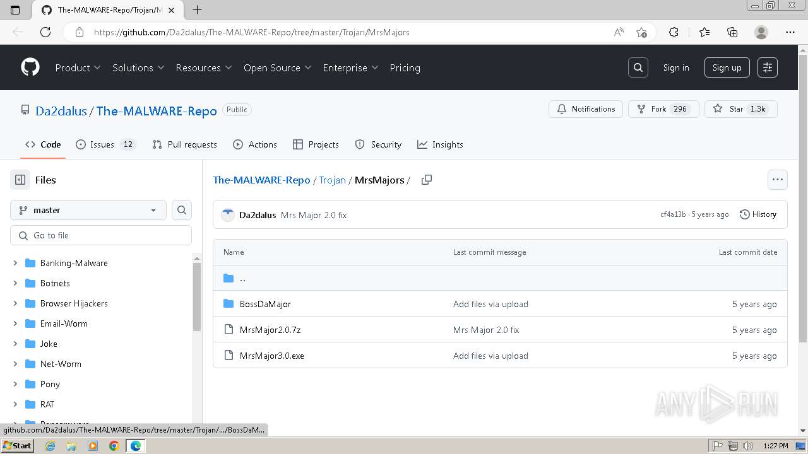The image size is (808, 454).
Task: Open the Actions tab
Action: (255, 144)
